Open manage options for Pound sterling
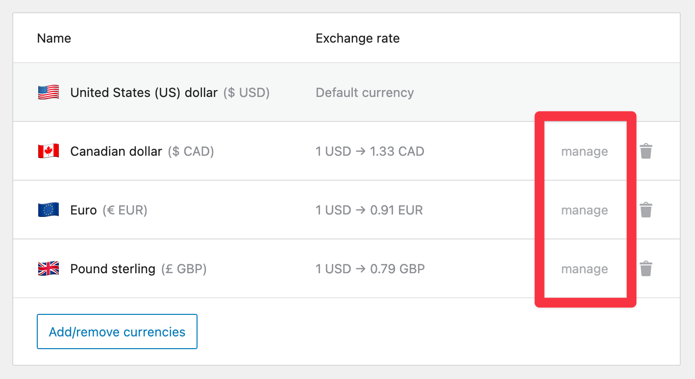 (x=584, y=268)
